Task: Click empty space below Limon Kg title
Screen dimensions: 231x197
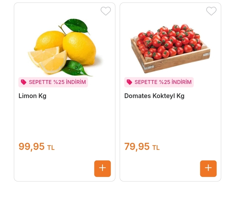Action: (x=64, y=121)
